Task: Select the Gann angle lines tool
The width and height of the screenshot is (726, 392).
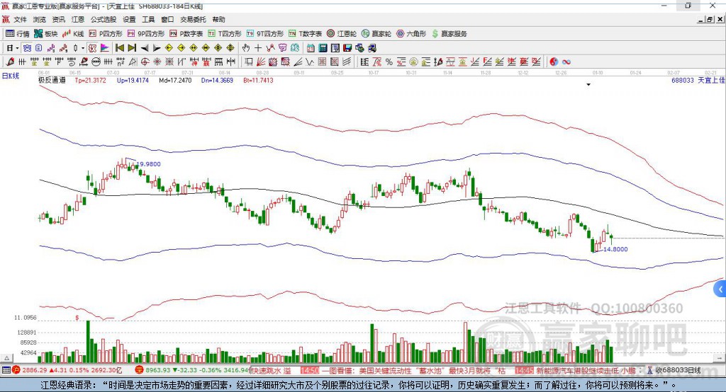Action: pyautogui.click(x=298, y=62)
